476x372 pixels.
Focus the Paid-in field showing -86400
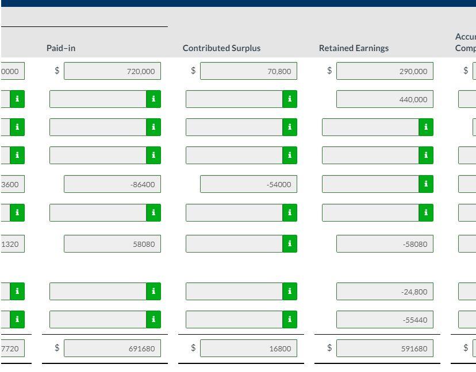pos(112,184)
